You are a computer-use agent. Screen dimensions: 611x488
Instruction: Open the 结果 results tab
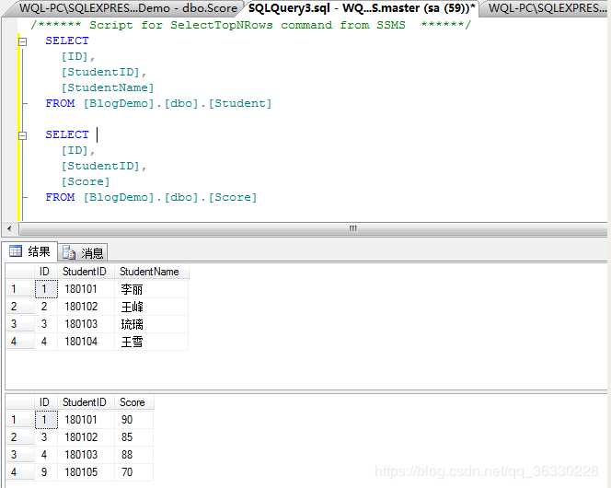(x=30, y=251)
